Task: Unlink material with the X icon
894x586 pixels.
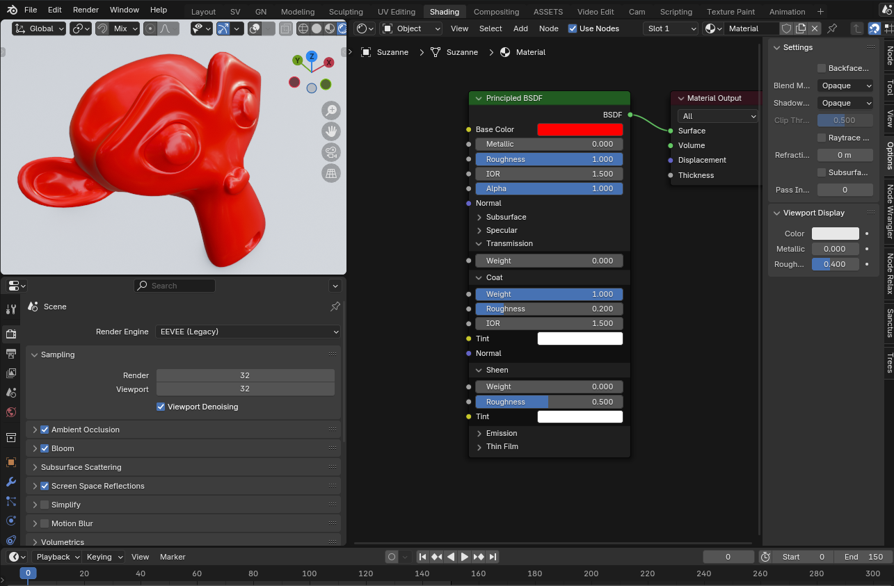Action: click(x=815, y=29)
